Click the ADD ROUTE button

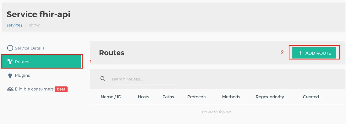[x=314, y=53]
